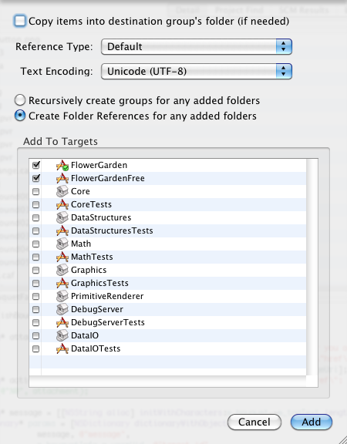The image size is (347, 444).
Task: Open the Text Encoding dropdown
Action: (x=197, y=71)
